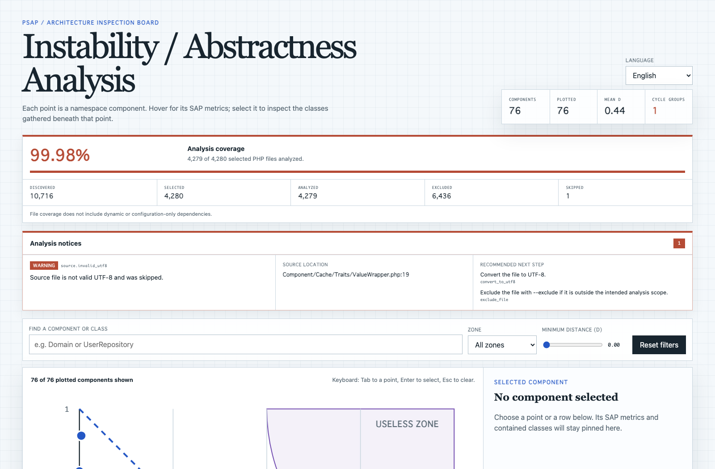Click the Selected value 4,280
Screen dimensions: 715x469
174,196
